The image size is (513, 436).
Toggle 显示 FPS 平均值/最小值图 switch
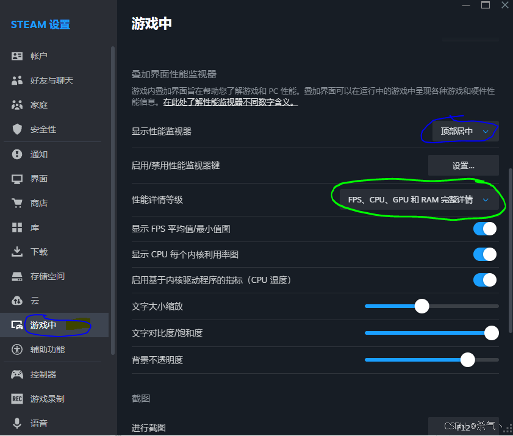click(484, 228)
